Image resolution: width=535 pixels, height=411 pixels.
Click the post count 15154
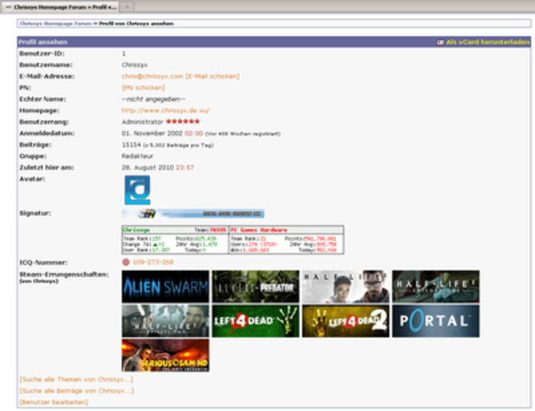pyautogui.click(x=131, y=145)
